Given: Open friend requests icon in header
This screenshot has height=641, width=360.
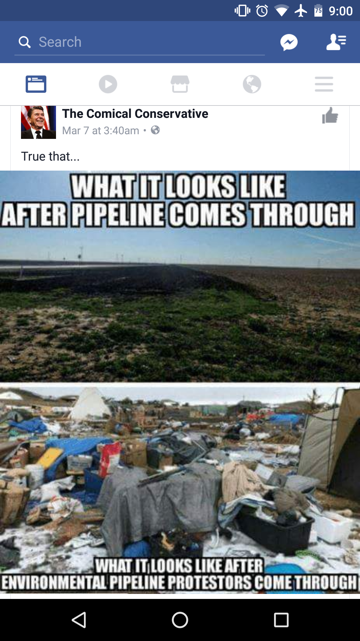Looking at the screenshot, I should tap(336, 42).
